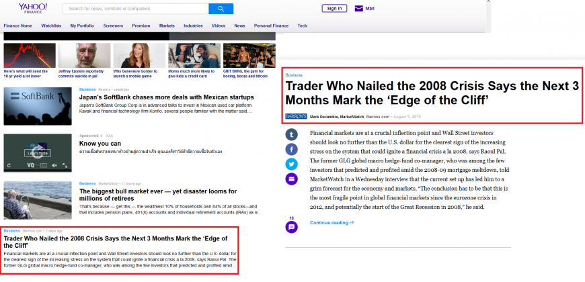The image size is (585, 282).
Task: Go to the Videos section
Action: (x=219, y=26)
